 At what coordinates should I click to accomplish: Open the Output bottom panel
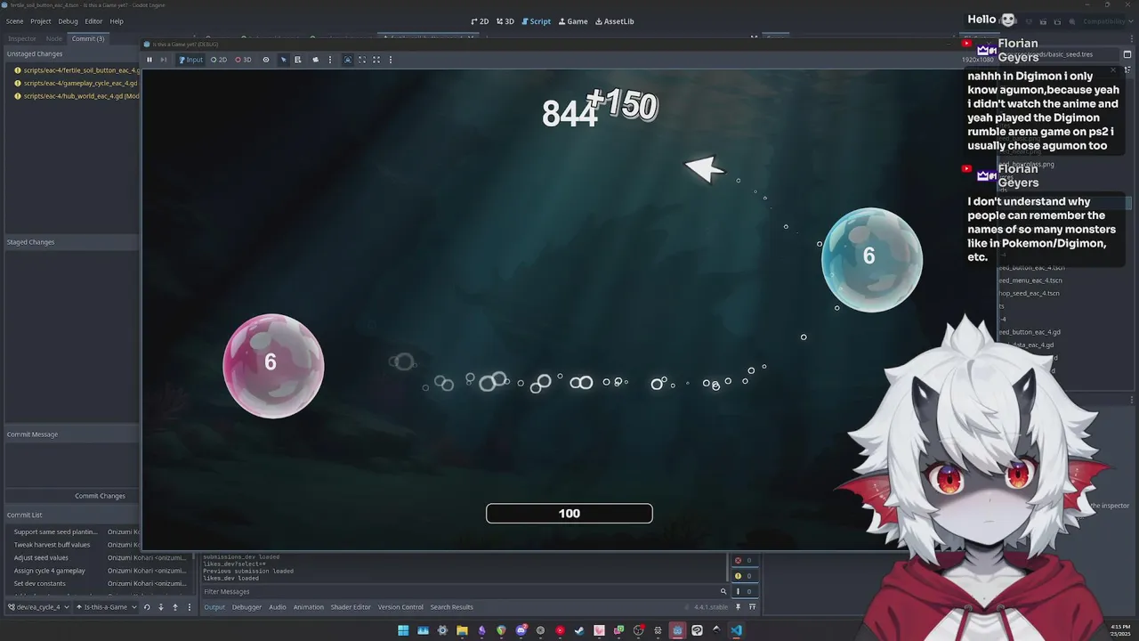pyautogui.click(x=214, y=607)
